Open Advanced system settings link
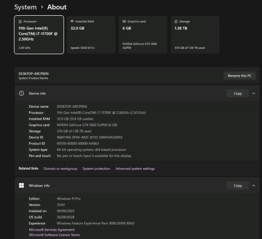262x239 pixels. tap(135, 169)
